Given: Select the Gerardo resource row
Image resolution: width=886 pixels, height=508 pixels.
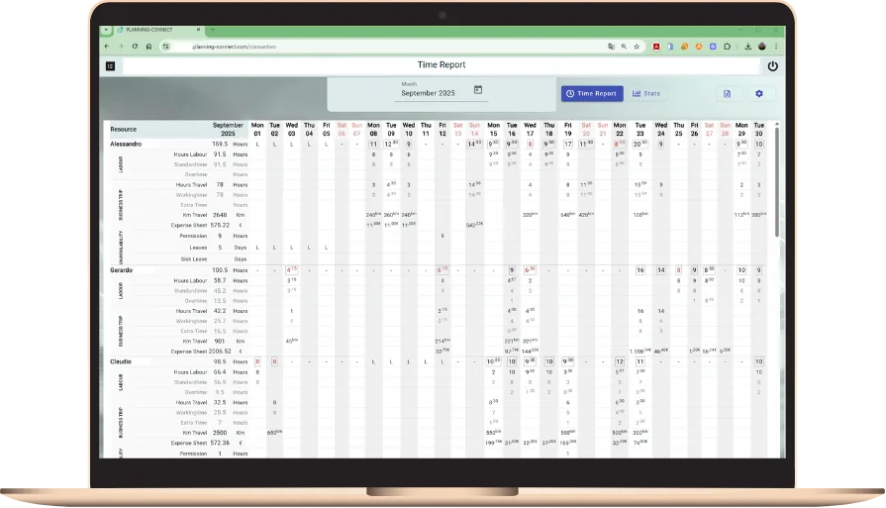Looking at the screenshot, I should click(x=121, y=270).
